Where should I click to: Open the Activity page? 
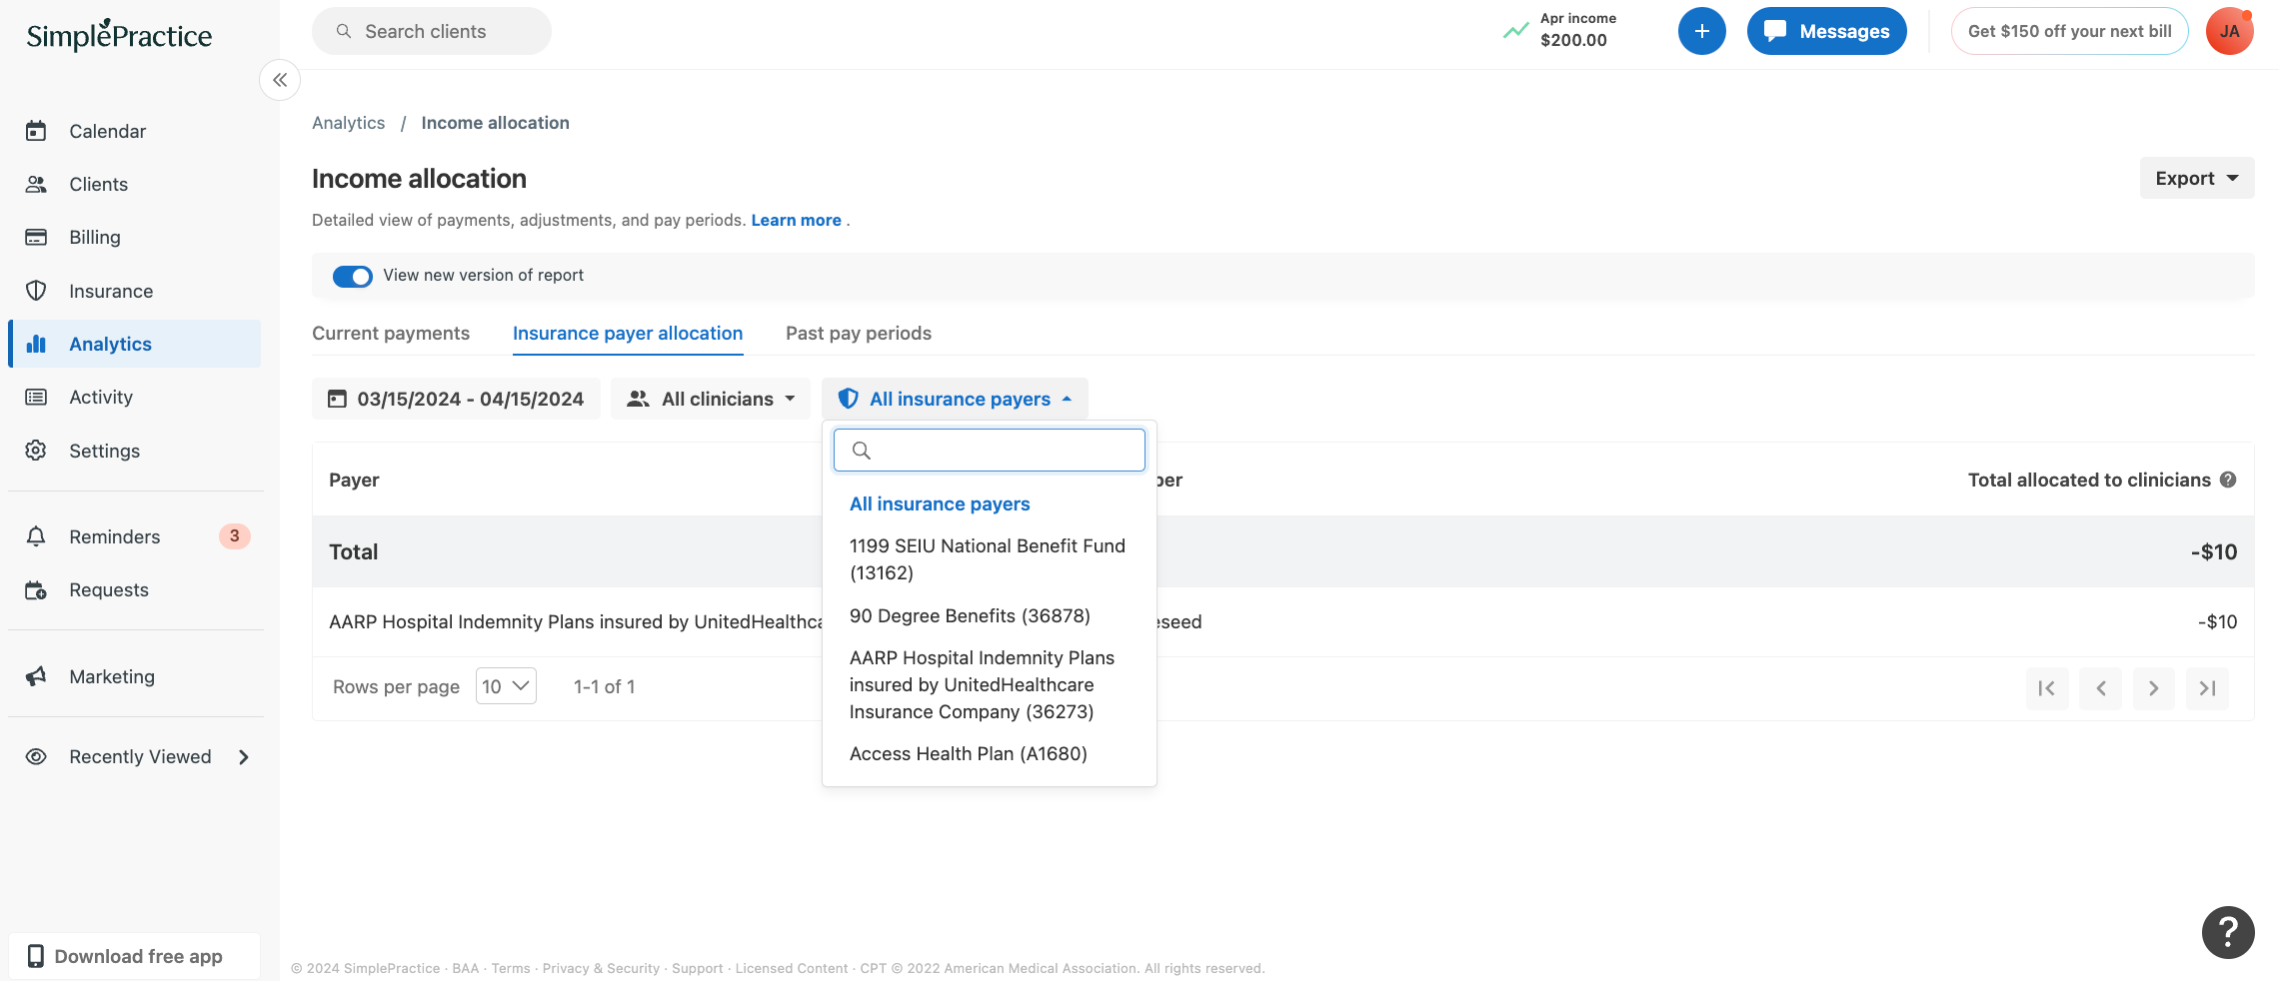coord(100,397)
